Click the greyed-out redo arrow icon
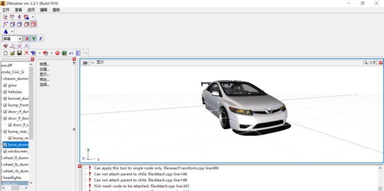This screenshot has height=191, width=384. click(x=85, y=53)
